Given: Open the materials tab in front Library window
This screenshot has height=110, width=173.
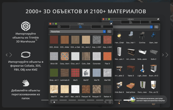Looking at the screenshot, I should pos(81,27).
